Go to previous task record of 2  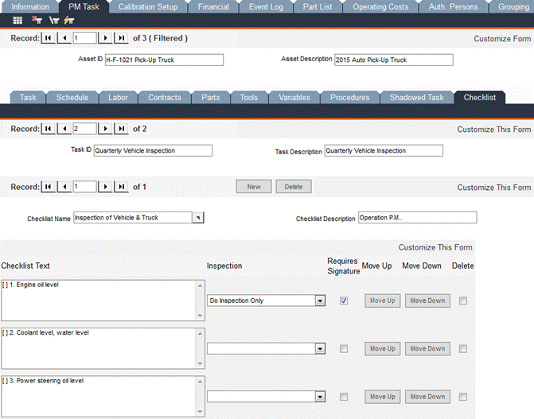(64, 129)
